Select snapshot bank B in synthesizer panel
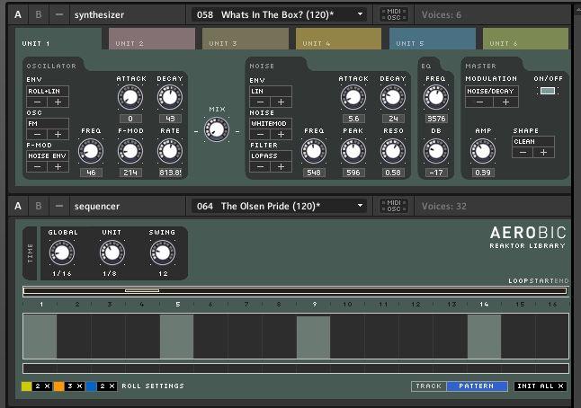This screenshot has width=581, height=408. 39,14
